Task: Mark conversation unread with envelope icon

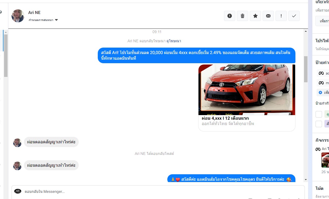Action: click(268, 16)
